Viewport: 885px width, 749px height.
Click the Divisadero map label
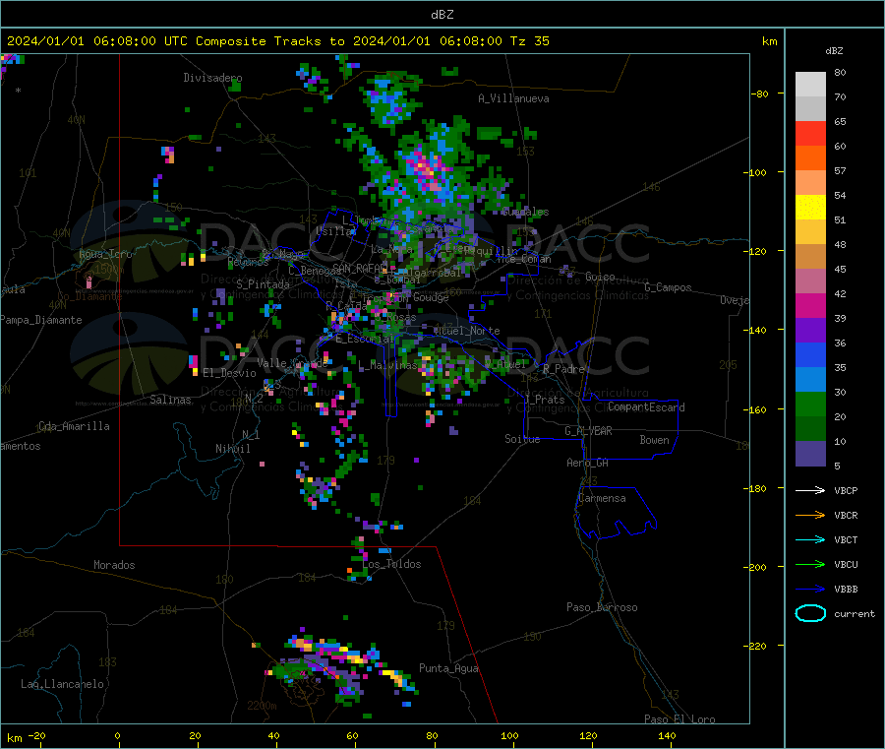click(x=212, y=78)
